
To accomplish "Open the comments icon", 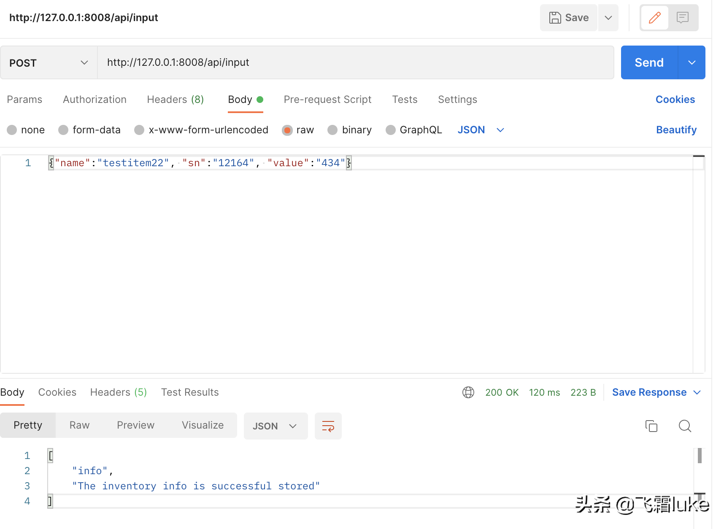I will click(x=683, y=18).
